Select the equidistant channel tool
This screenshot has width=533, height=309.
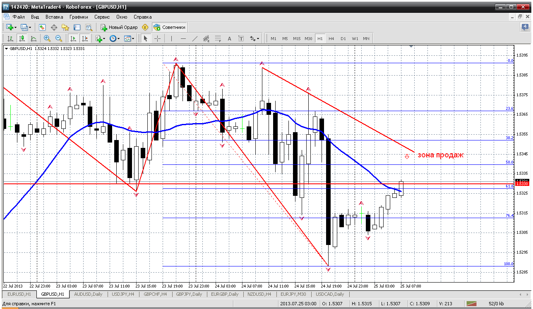[x=206, y=38]
